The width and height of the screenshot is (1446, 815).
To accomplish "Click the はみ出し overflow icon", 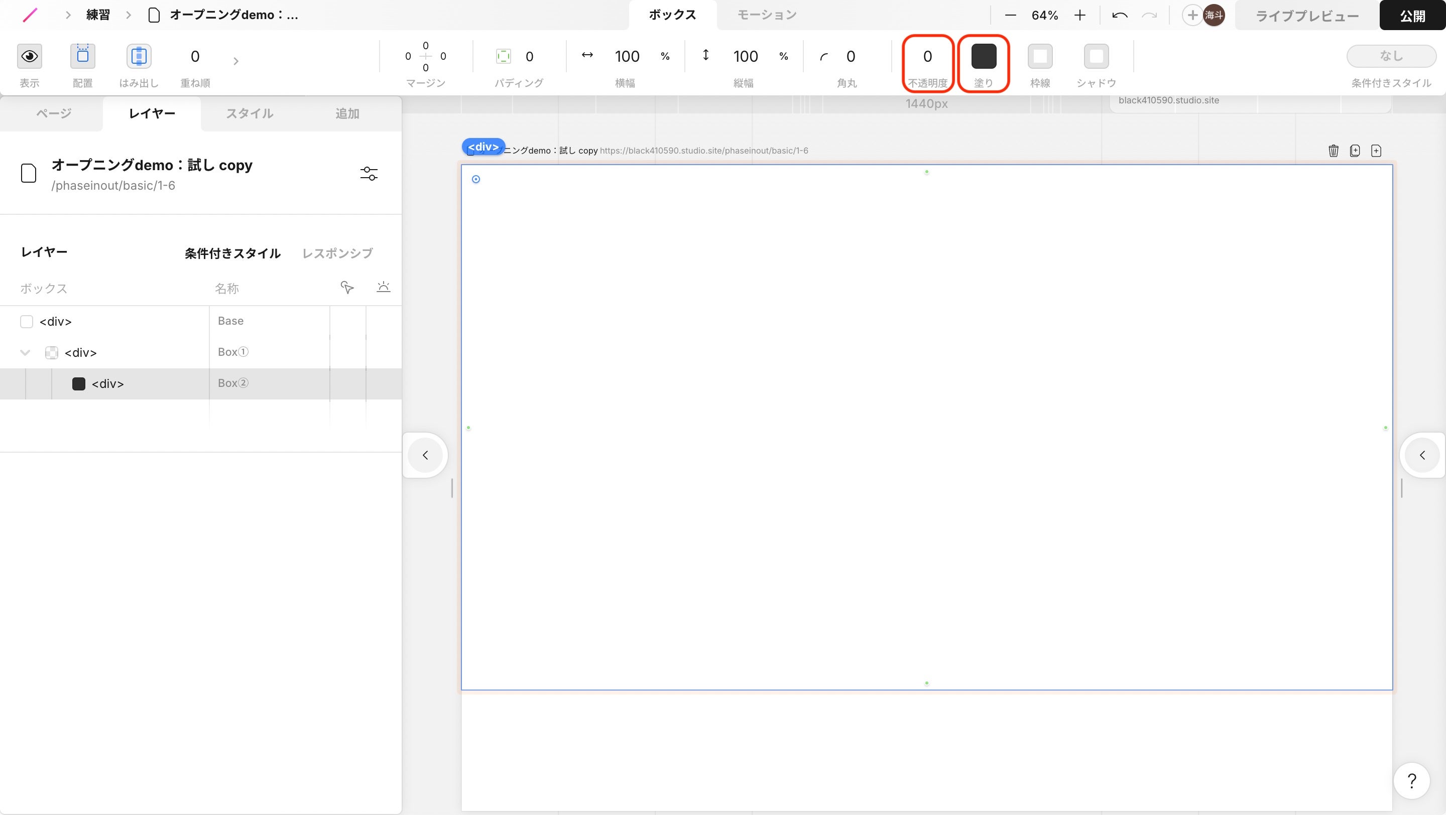I will (139, 56).
